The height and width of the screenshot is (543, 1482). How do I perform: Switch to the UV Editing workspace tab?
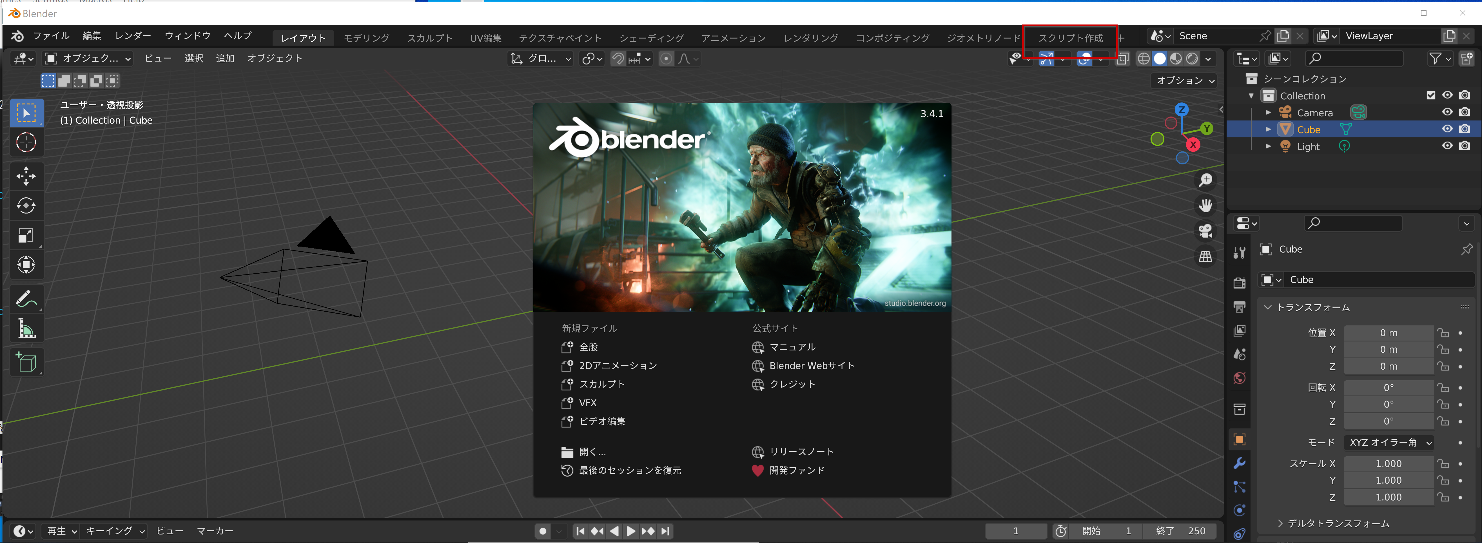click(485, 38)
